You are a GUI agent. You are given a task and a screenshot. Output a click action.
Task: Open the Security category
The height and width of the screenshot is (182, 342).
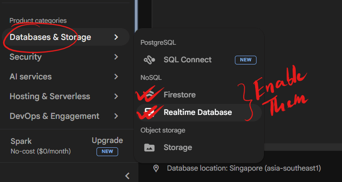point(66,57)
